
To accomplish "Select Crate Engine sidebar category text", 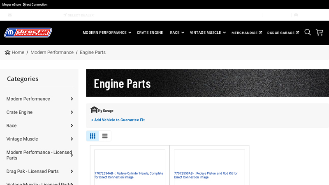I will coord(19,112).
